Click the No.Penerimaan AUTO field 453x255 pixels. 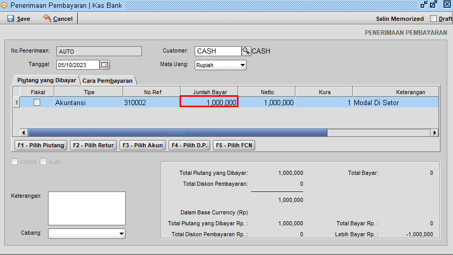99,52
